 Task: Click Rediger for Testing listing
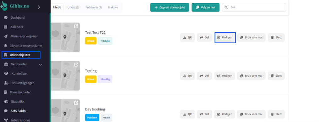[225, 76]
